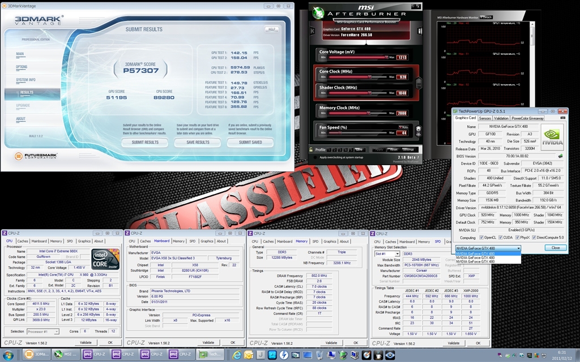This screenshot has width=580, height=362.
Task: Click the Core Clock slider handle
Action: tap(369, 76)
